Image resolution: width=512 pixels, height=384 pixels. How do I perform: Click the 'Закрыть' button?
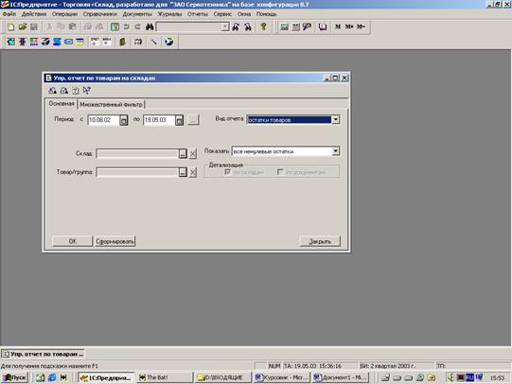coord(320,241)
